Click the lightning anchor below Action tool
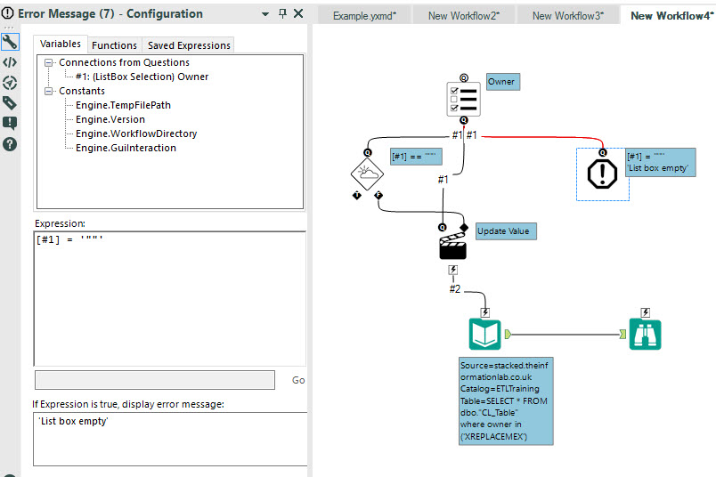 [x=453, y=270]
